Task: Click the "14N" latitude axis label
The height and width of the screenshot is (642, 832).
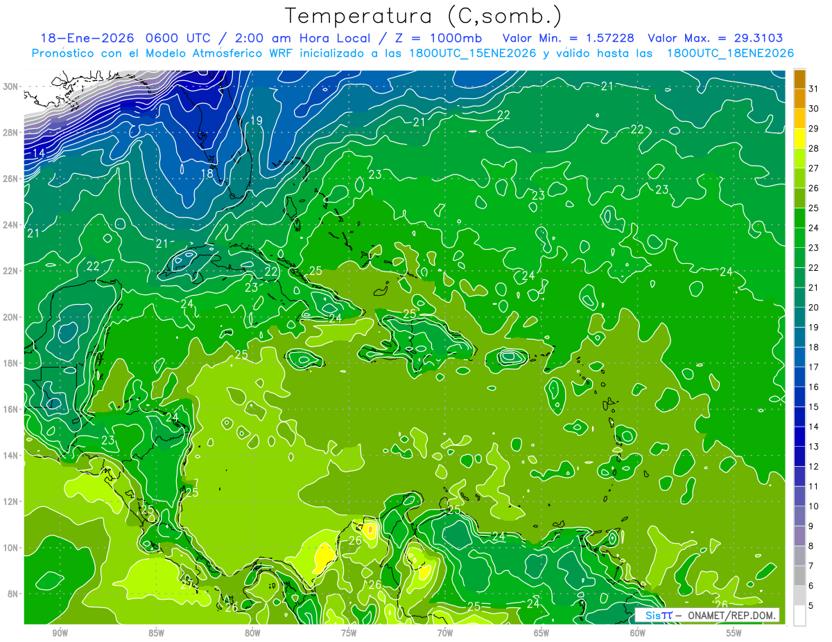Action: (11, 455)
